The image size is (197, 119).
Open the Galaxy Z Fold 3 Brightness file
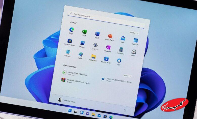click(76, 73)
